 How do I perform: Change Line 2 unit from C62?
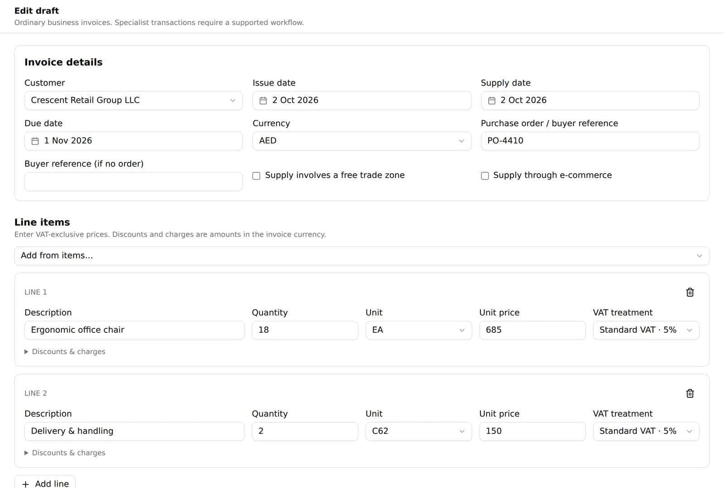tap(419, 431)
